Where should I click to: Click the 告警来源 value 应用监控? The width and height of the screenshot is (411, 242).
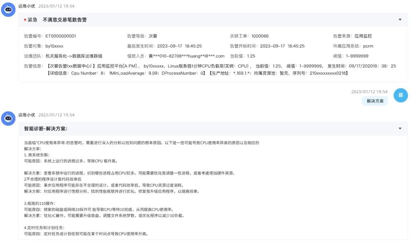point(366,36)
